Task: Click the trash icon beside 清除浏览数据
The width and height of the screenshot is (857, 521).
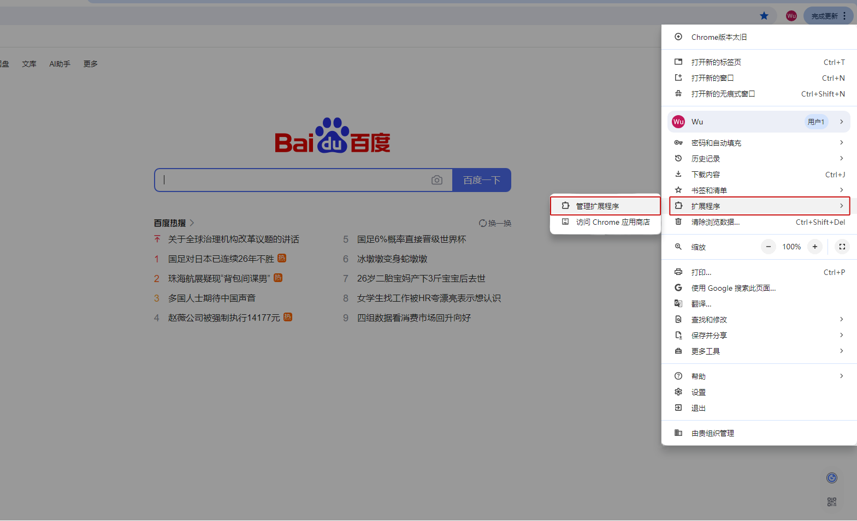Action: [678, 221]
